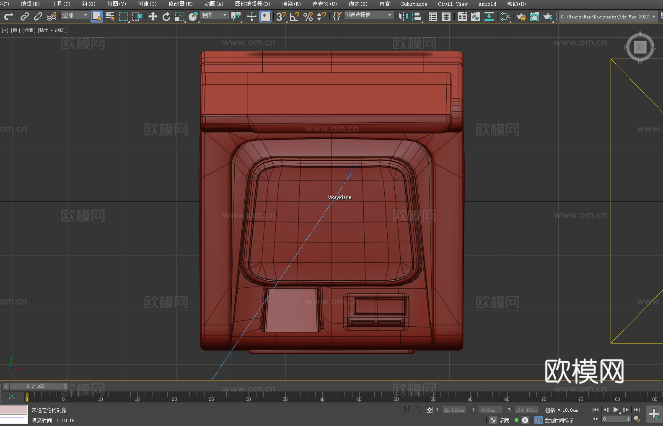Viewport: 663px width, 426px height.
Task: Click the Select by Name icon
Action: click(110, 16)
